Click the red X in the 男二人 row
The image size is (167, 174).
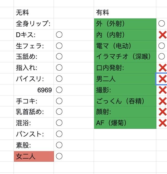click(162, 79)
